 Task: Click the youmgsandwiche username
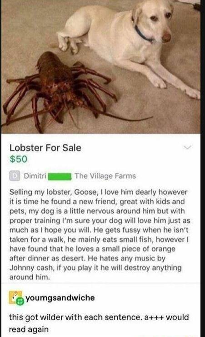60,298
